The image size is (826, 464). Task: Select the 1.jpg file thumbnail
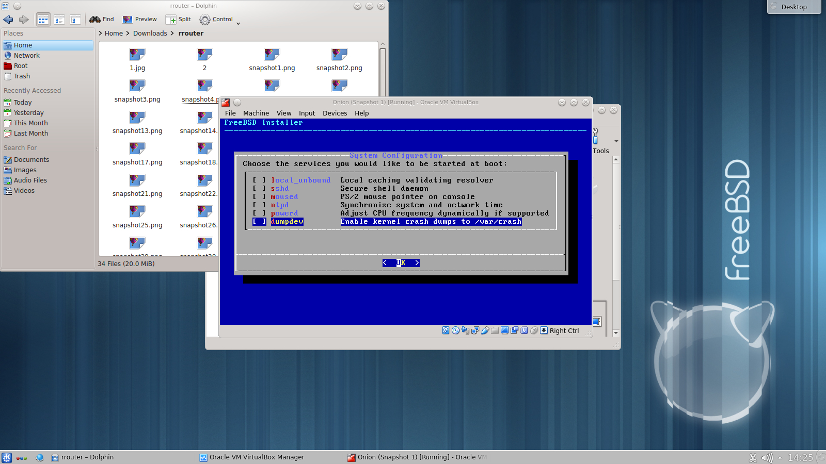click(137, 55)
